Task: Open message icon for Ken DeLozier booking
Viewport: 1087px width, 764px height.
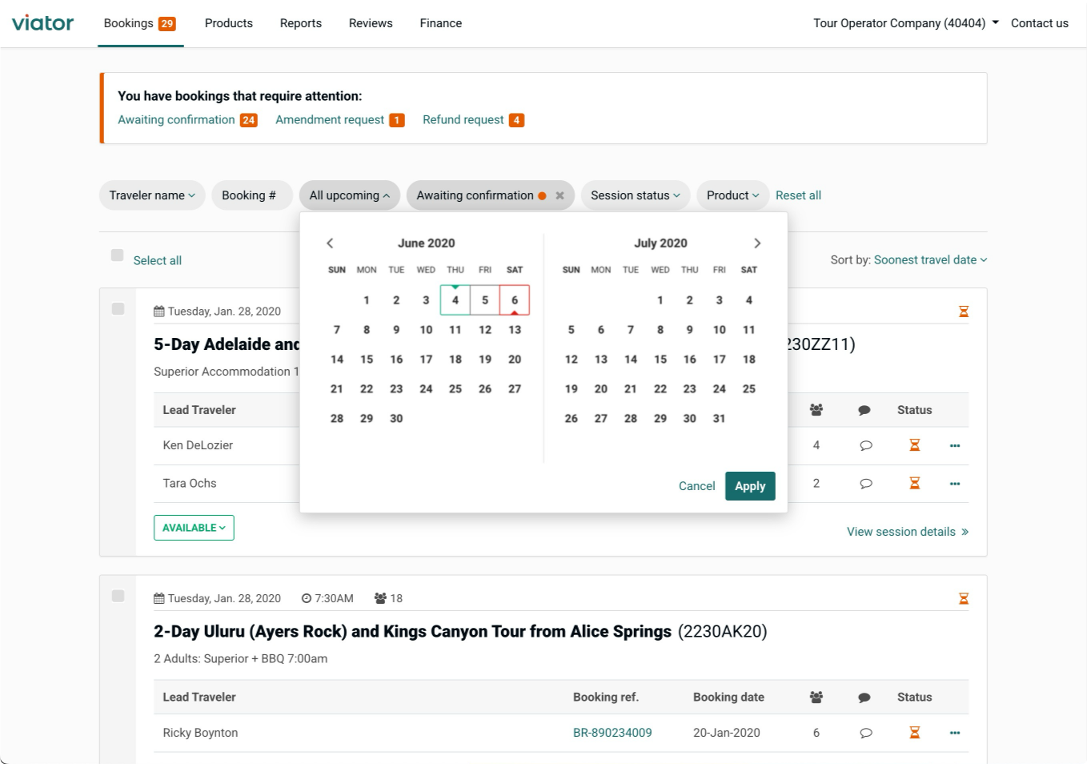Action: coord(865,445)
